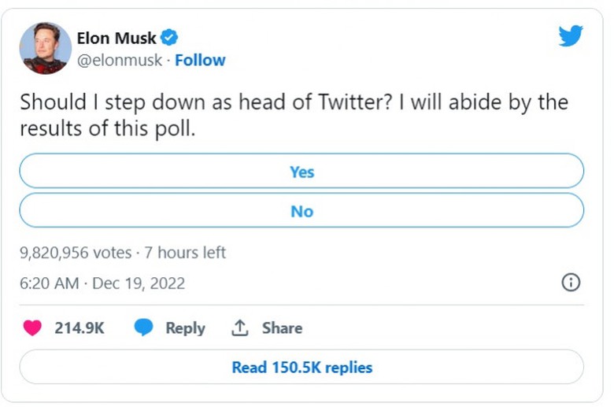Click the Reply text label
The image size is (614, 407).
[185, 328]
